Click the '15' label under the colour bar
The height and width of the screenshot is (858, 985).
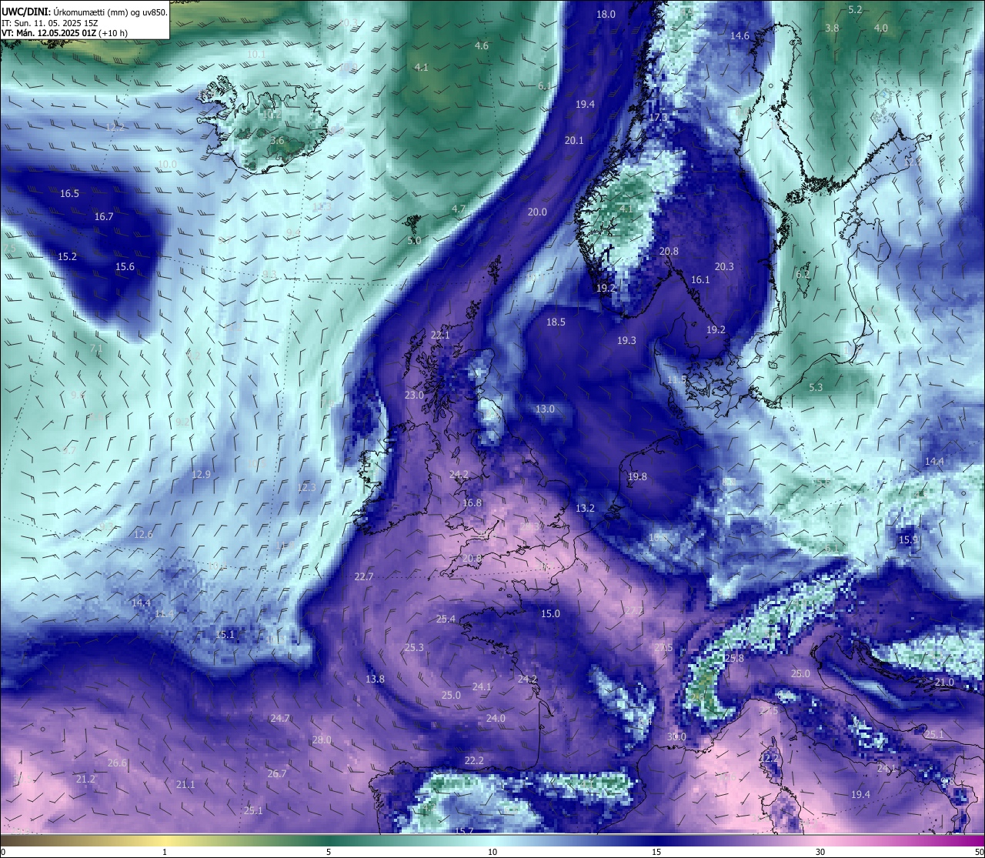click(656, 851)
